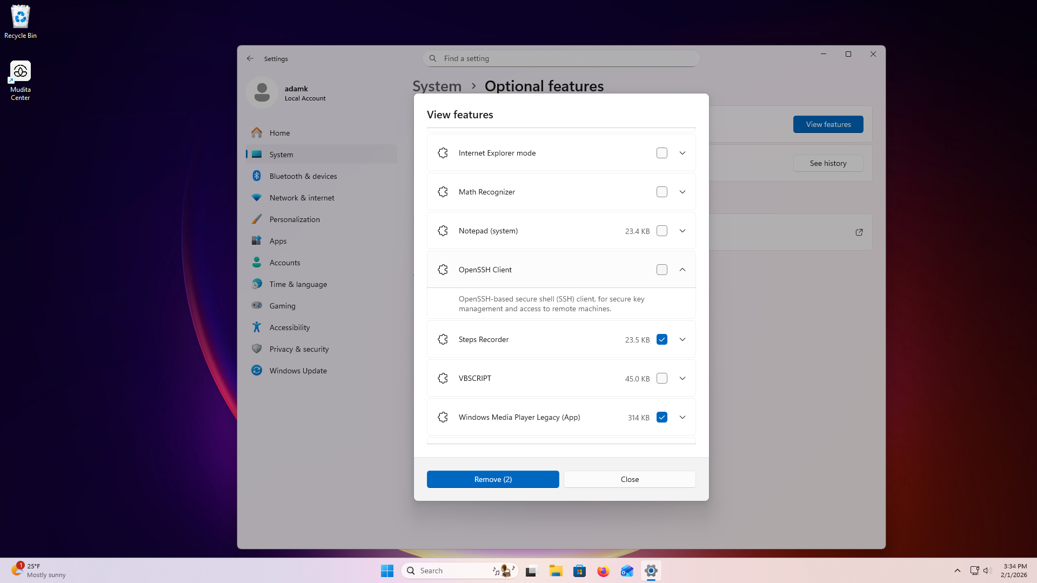
Task: Uncheck Windows Media Player Legacy checkbox
Action: 662,417
